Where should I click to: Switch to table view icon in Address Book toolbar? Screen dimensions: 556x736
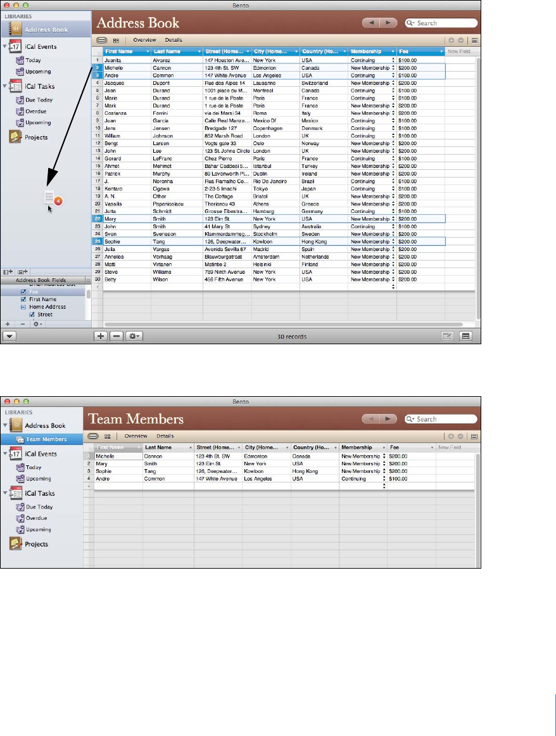click(x=102, y=40)
